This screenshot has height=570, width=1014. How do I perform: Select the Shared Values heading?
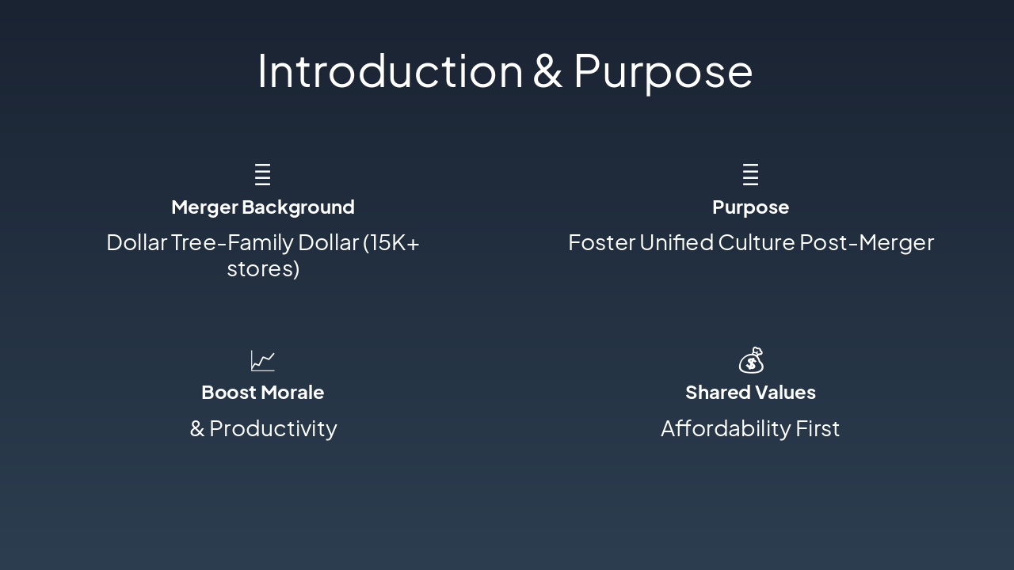point(750,393)
